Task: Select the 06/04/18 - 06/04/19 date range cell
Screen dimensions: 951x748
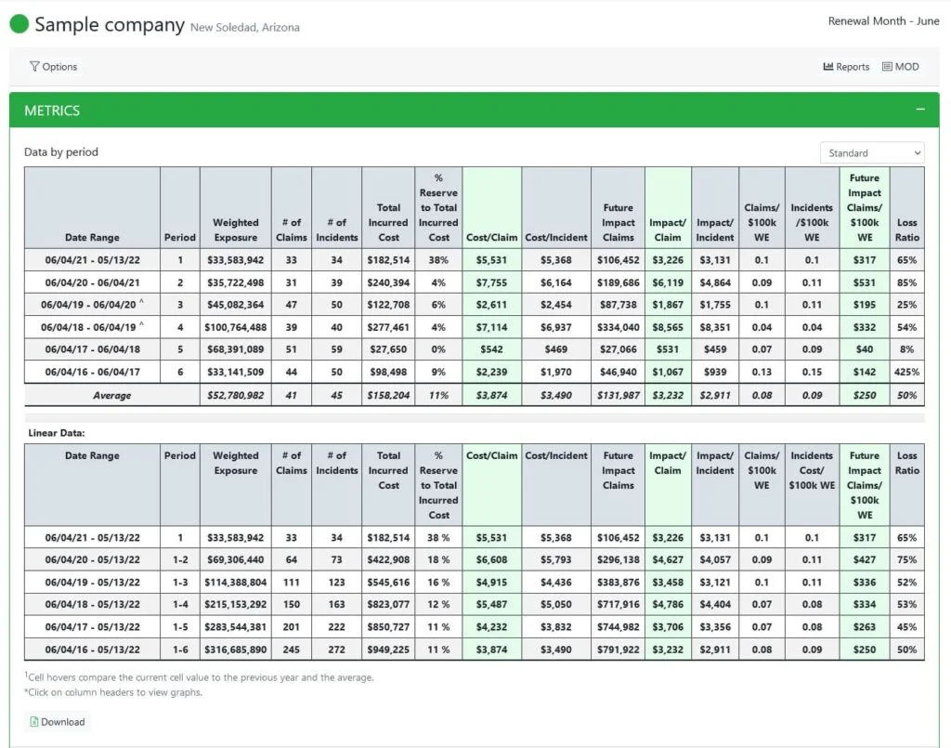Action: (92, 327)
